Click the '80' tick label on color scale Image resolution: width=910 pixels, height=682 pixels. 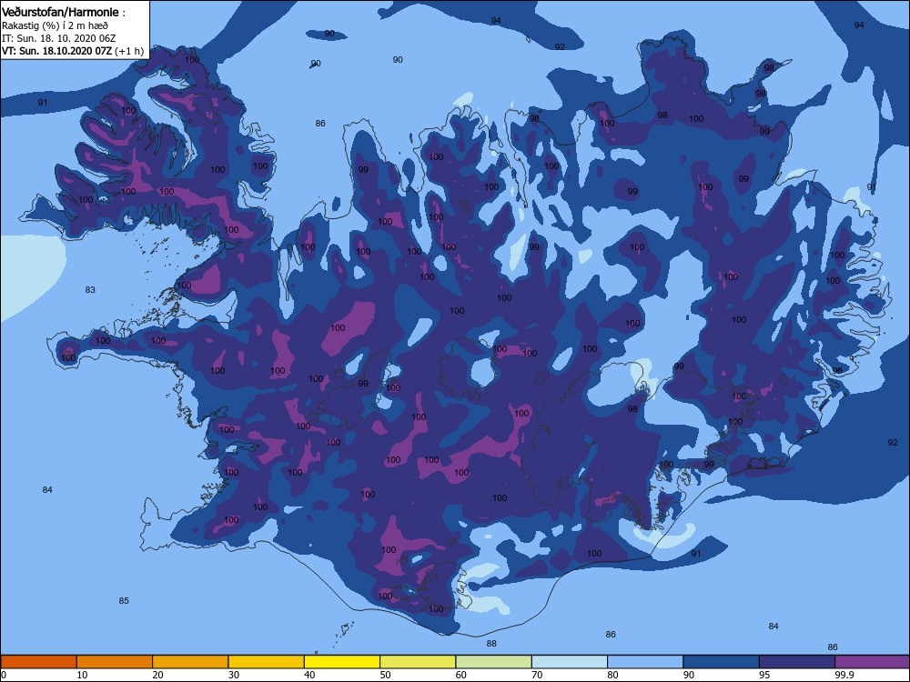click(612, 675)
